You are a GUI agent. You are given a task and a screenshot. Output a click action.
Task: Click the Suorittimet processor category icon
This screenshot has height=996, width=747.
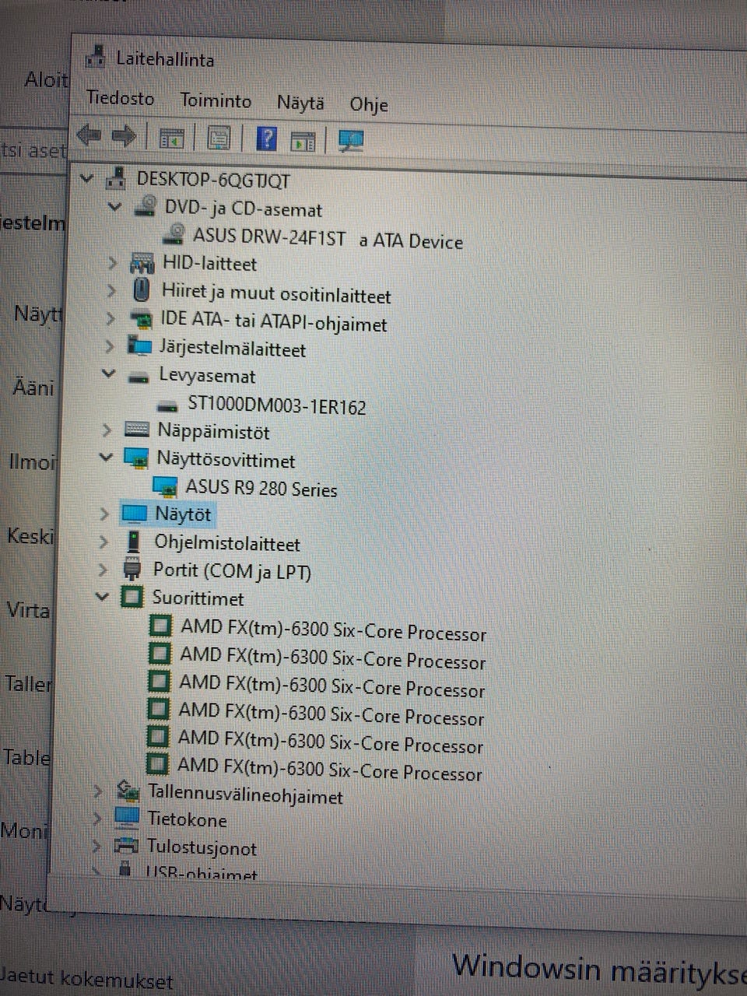click(132, 598)
